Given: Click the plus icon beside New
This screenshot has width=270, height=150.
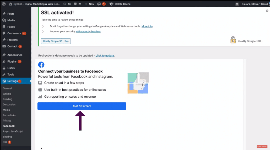Looking at the screenshot, I should [86, 4].
